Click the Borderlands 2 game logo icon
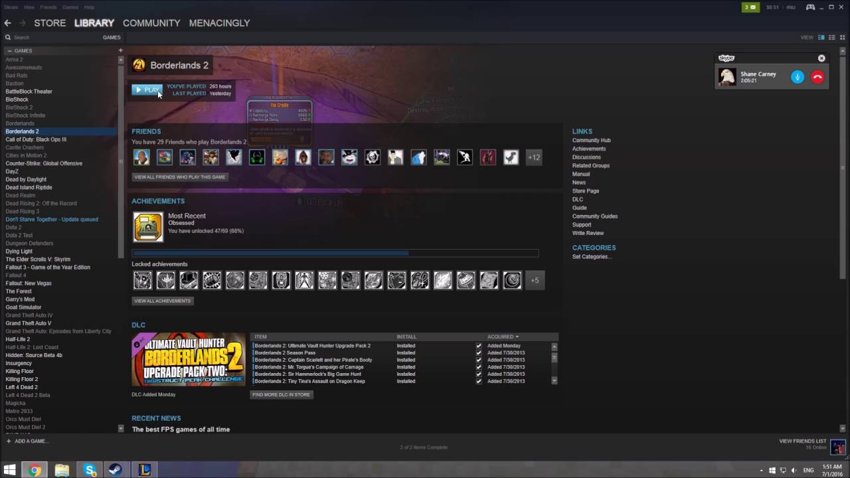The width and height of the screenshot is (850, 478). point(139,65)
